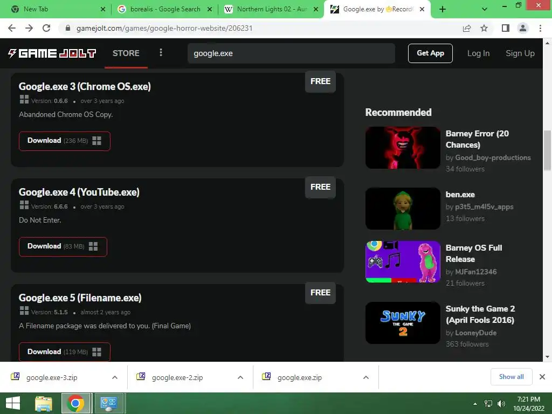
Task: Open the control panel taskbar app
Action: tap(108, 403)
